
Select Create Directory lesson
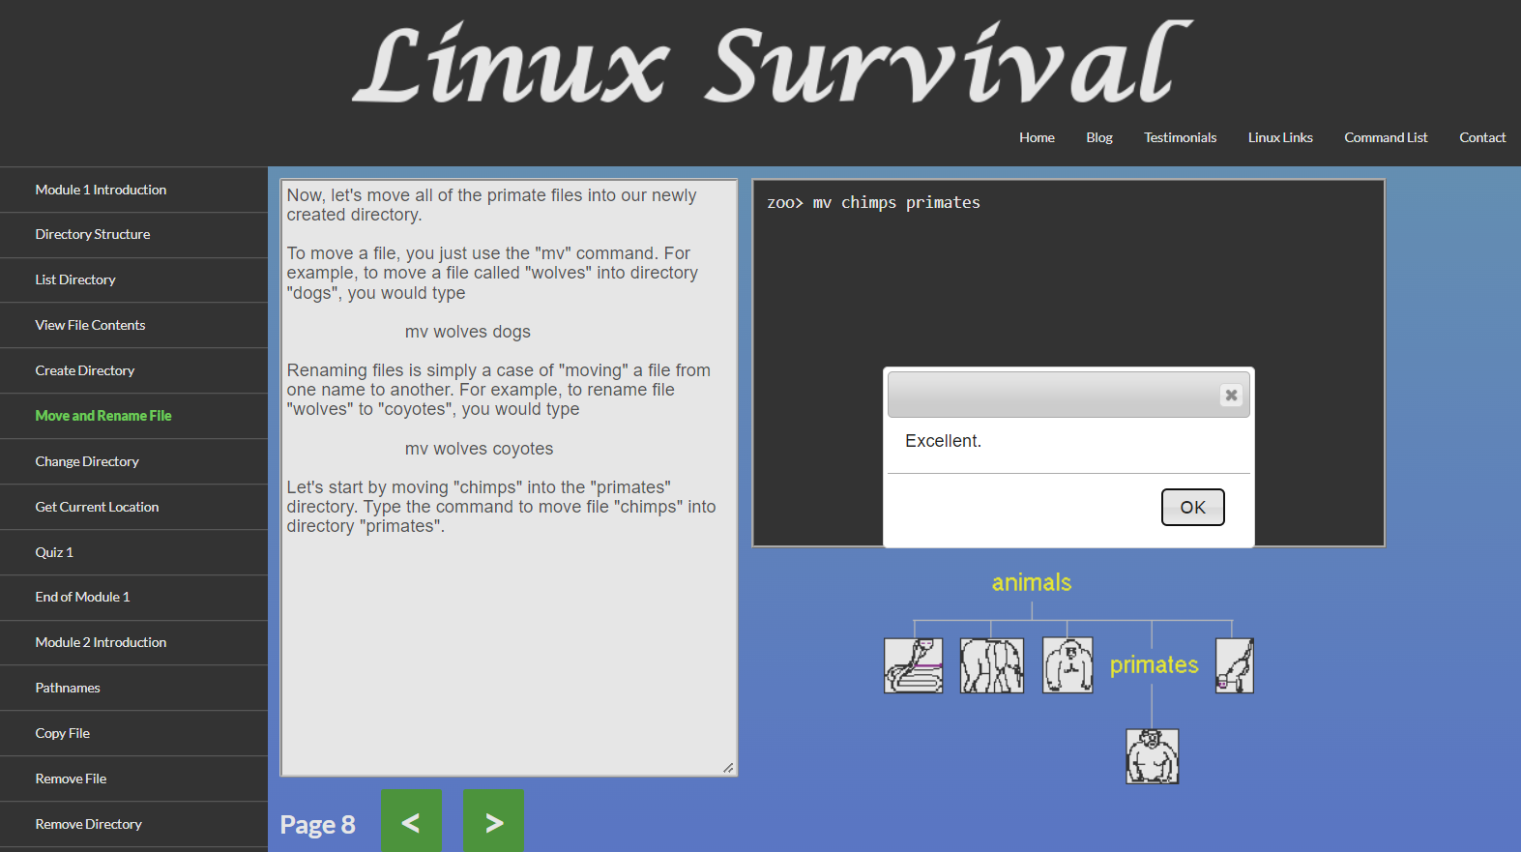[x=133, y=370]
